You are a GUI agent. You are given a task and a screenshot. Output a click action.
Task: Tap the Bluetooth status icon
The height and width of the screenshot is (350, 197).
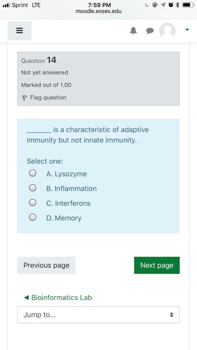(178, 5)
